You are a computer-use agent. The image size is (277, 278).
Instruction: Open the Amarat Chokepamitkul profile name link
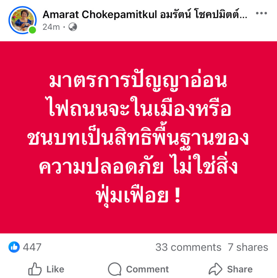point(145,14)
